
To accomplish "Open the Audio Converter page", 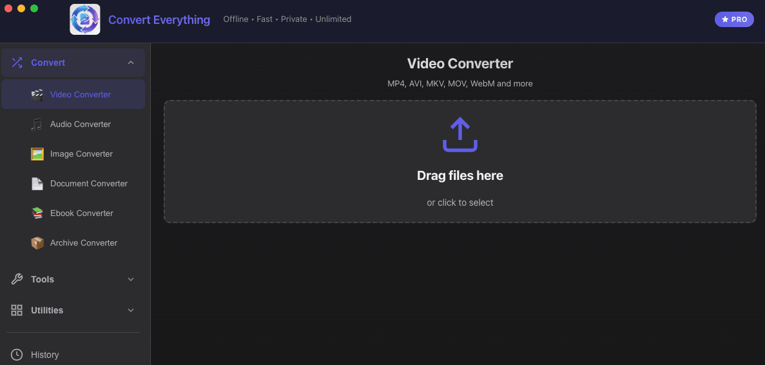I will (x=73, y=124).
